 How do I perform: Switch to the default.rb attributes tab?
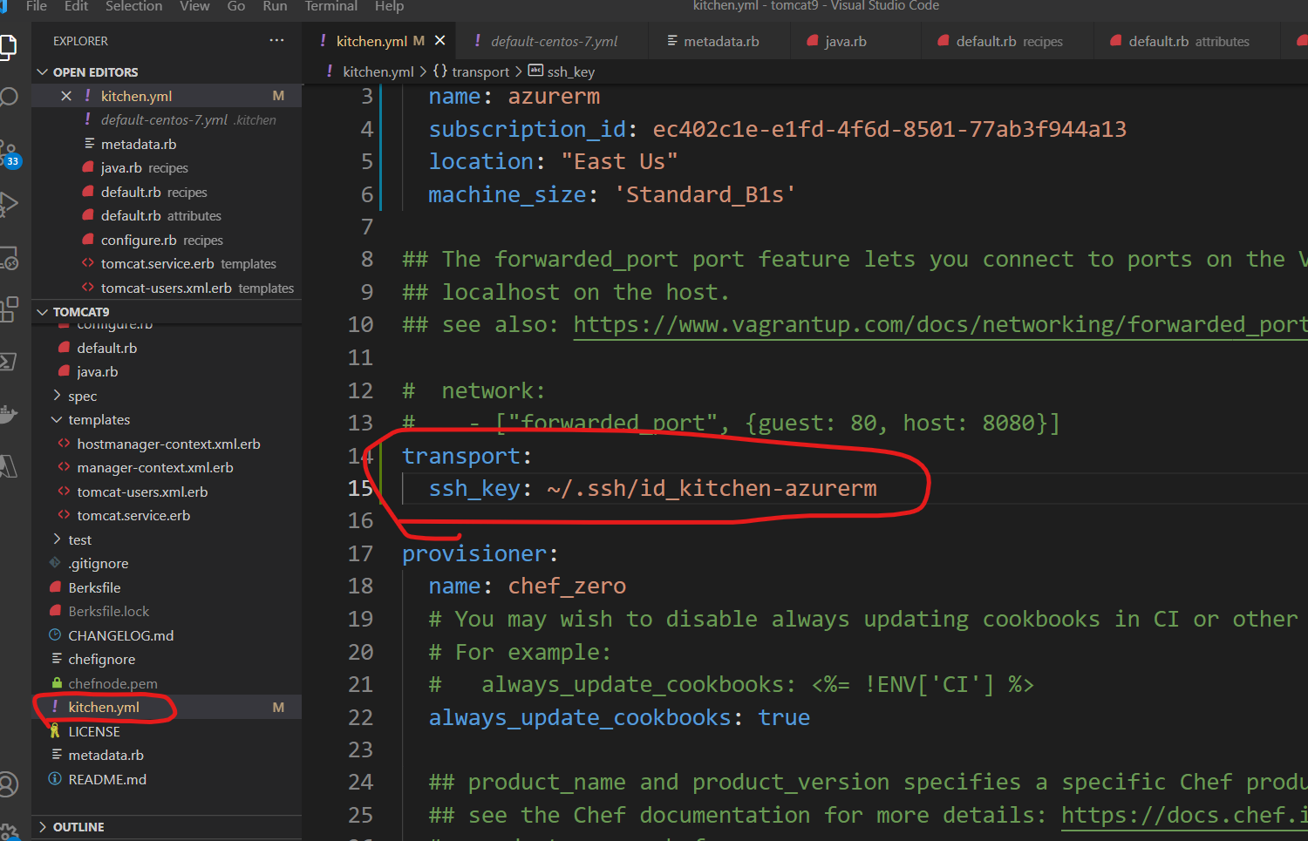[1189, 41]
